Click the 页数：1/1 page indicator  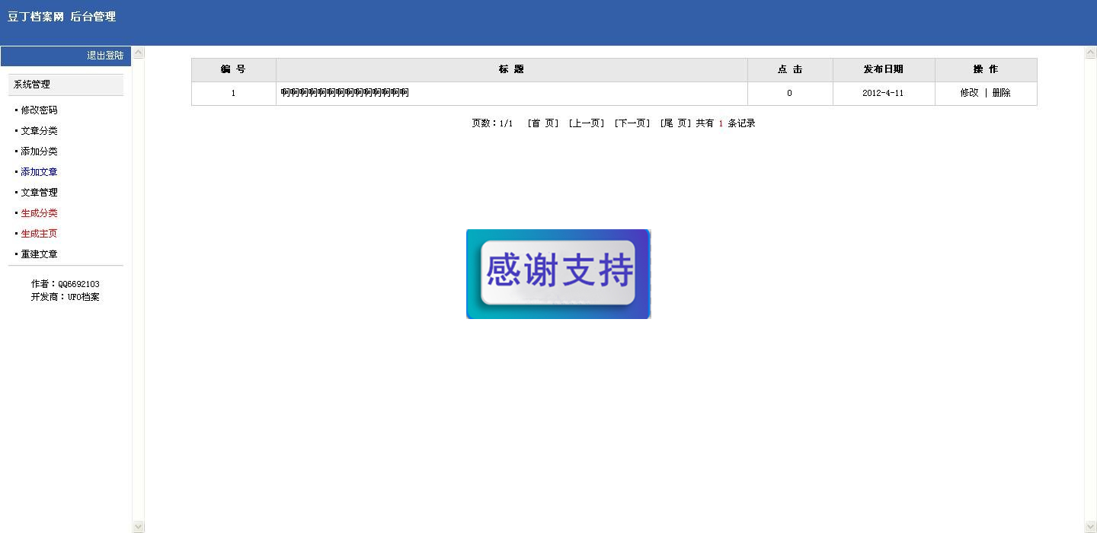(x=492, y=123)
